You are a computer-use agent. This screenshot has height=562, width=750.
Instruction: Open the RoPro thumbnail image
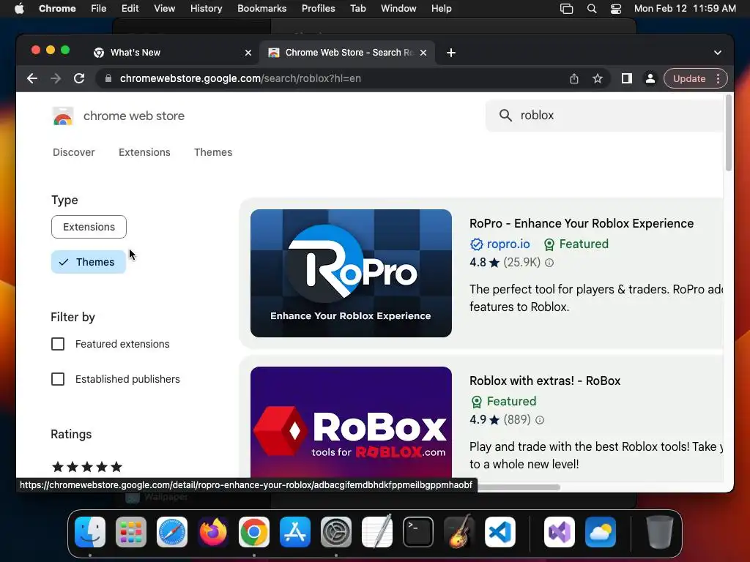pos(351,274)
